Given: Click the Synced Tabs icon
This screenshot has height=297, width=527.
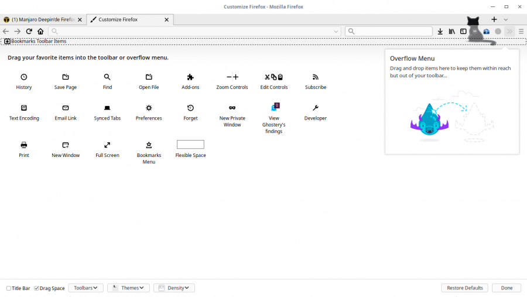Looking at the screenshot, I should (x=107, y=108).
